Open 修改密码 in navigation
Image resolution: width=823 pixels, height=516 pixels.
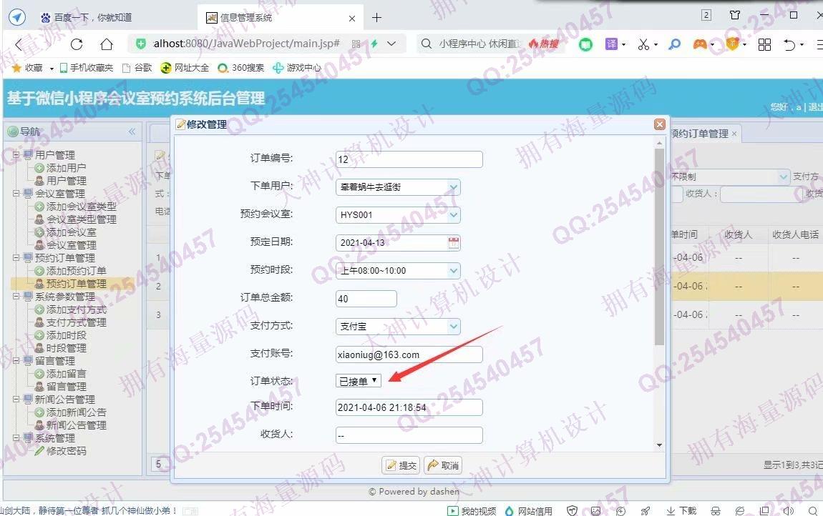(60, 450)
